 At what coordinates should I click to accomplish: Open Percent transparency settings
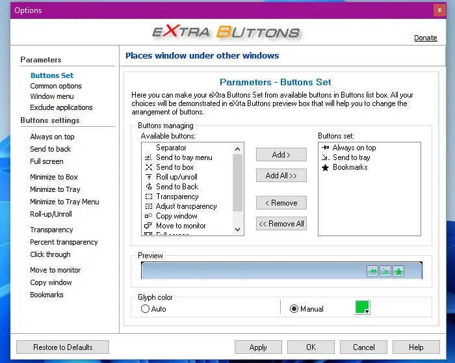[x=64, y=242]
